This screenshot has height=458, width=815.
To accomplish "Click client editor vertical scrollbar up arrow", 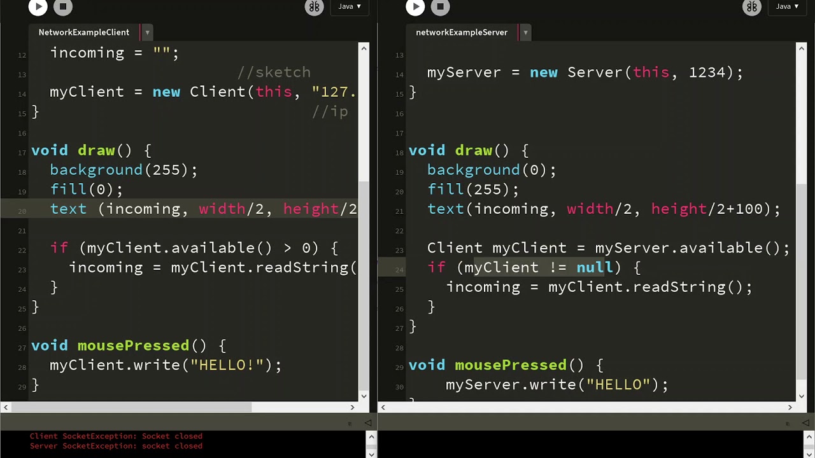I will 364,48.
